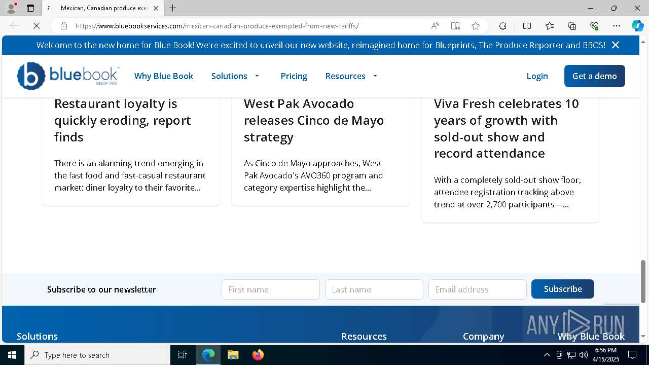Open Viva Fresh celebrates 10 years article
Image resolution: width=649 pixels, height=365 pixels.
[507, 128]
